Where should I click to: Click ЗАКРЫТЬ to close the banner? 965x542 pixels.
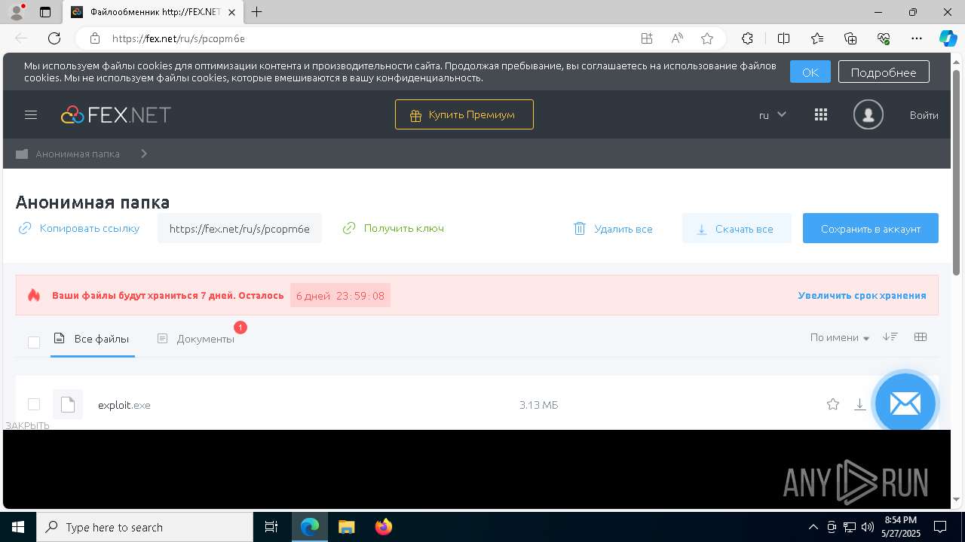(x=27, y=425)
